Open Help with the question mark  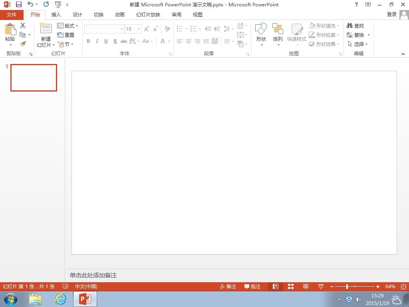tap(356, 4)
